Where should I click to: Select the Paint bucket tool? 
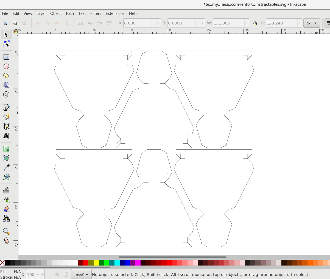(x=6, y=177)
